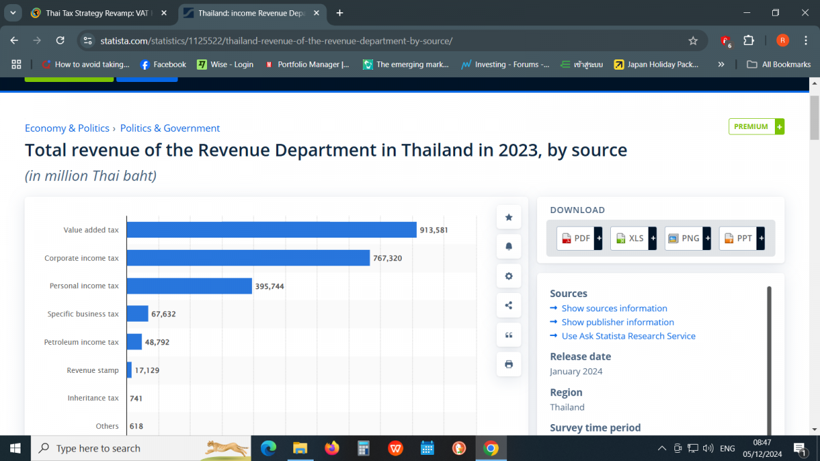Viewport: 820px width, 461px height.
Task: Bookmark this page with star icon
Action: click(x=693, y=41)
